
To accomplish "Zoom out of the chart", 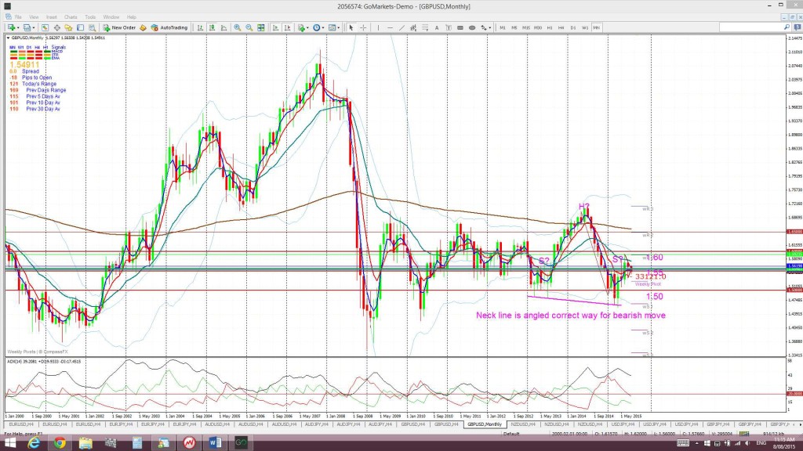I will (x=249, y=27).
